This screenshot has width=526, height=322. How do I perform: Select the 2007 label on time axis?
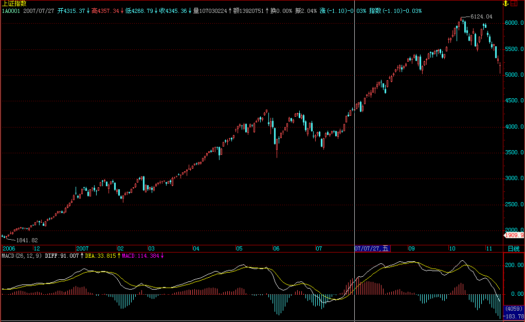[x=83, y=248]
